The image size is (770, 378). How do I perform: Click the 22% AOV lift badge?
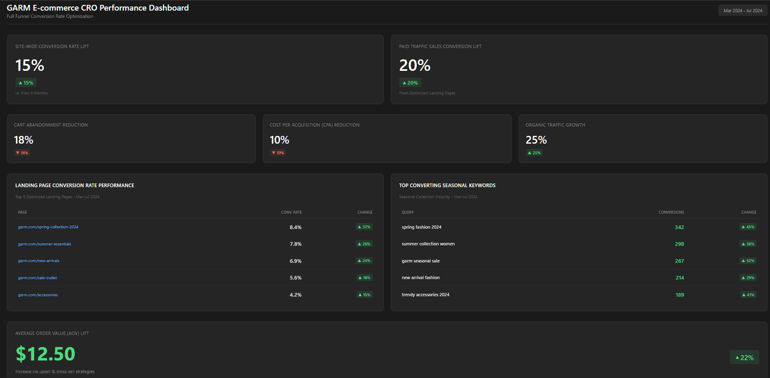click(x=744, y=358)
